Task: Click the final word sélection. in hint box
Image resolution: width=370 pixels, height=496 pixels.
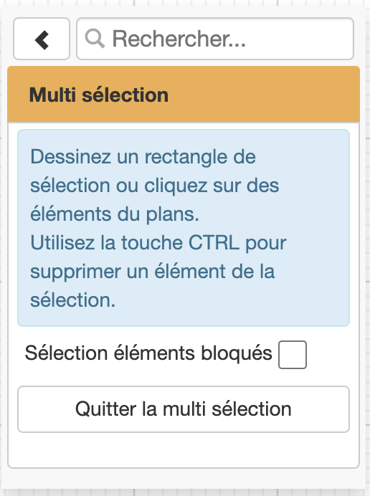Action: [x=73, y=300]
